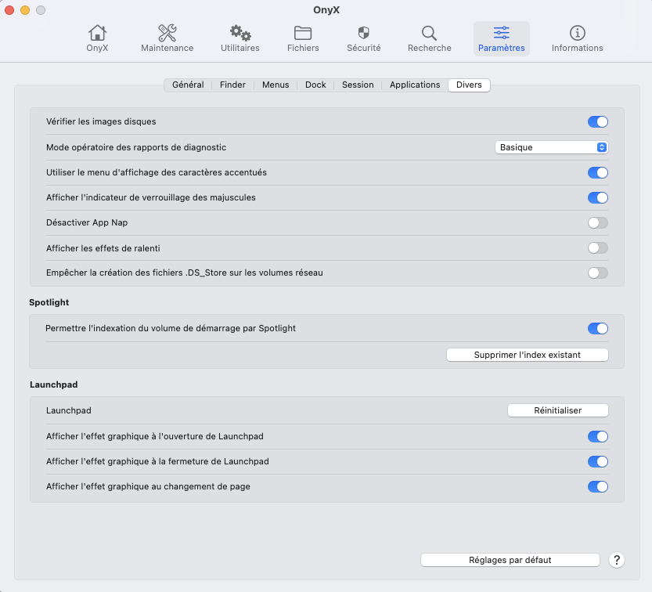Image resolution: width=652 pixels, height=592 pixels.
Task: Switch to the Dock tab
Action: tap(315, 85)
